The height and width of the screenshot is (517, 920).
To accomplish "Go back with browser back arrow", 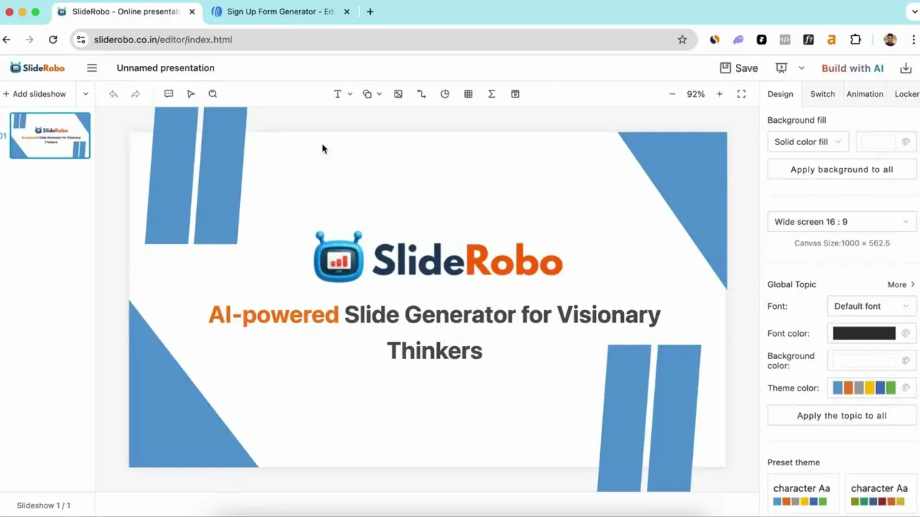I will pos(6,39).
